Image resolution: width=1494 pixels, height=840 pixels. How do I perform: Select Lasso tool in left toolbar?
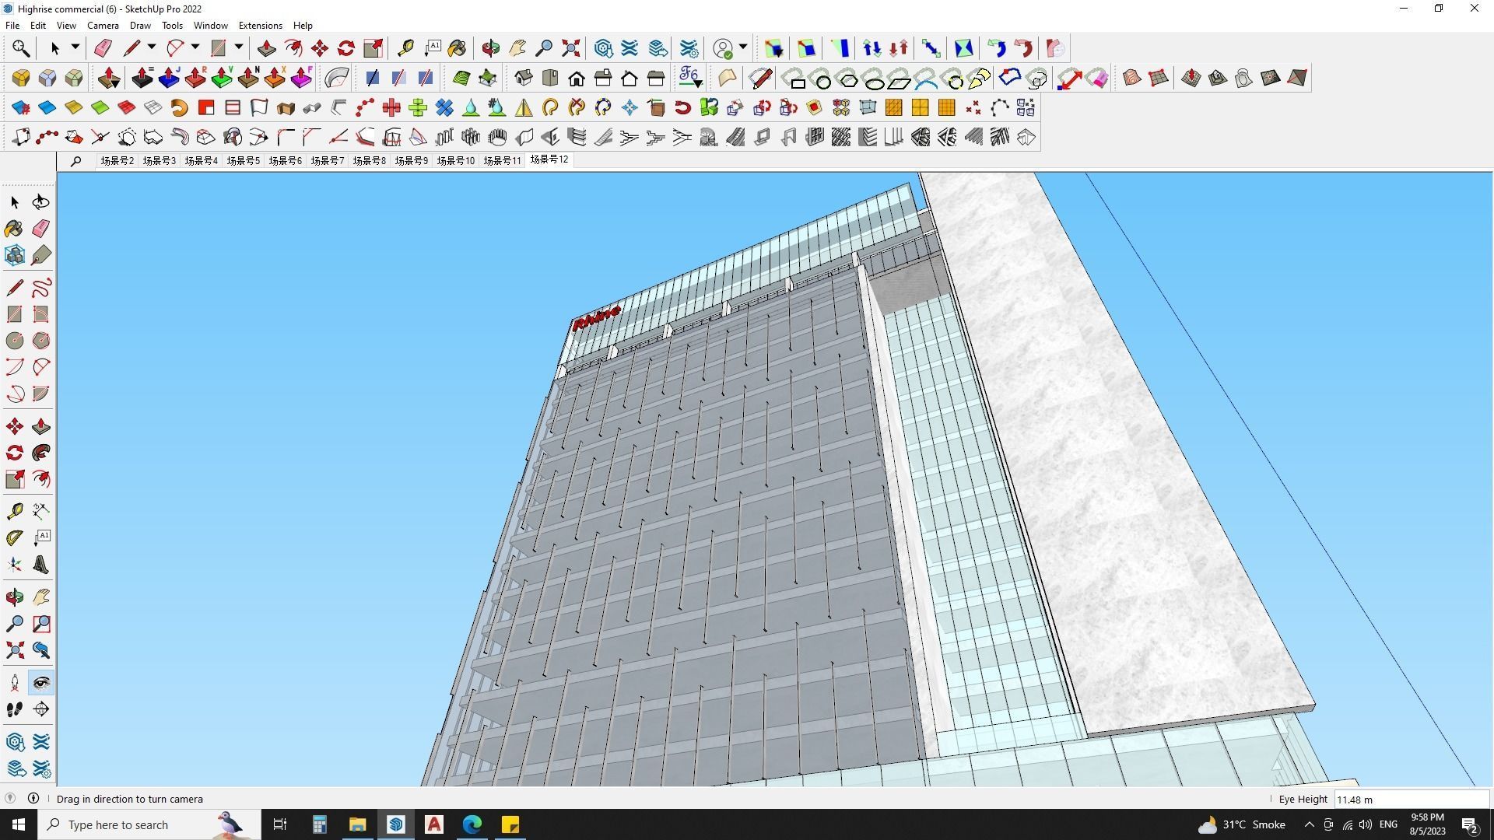click(x=41, y=202)
